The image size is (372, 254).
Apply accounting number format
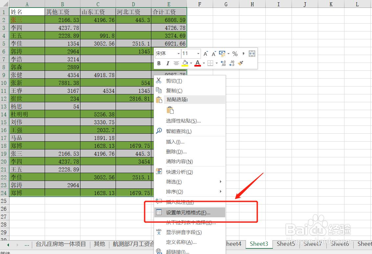pyautogui.click(x=222, y=54)
